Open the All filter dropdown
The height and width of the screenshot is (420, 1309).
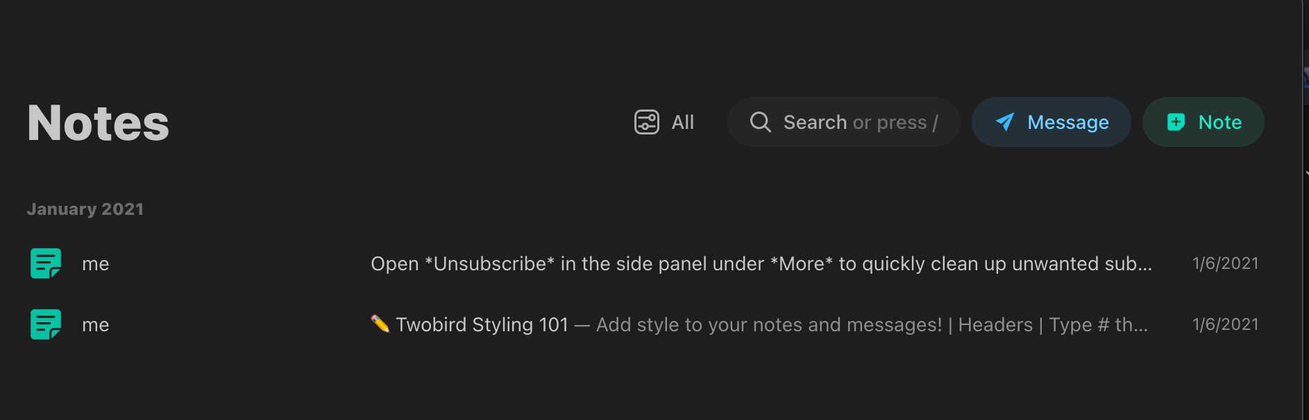664,122
